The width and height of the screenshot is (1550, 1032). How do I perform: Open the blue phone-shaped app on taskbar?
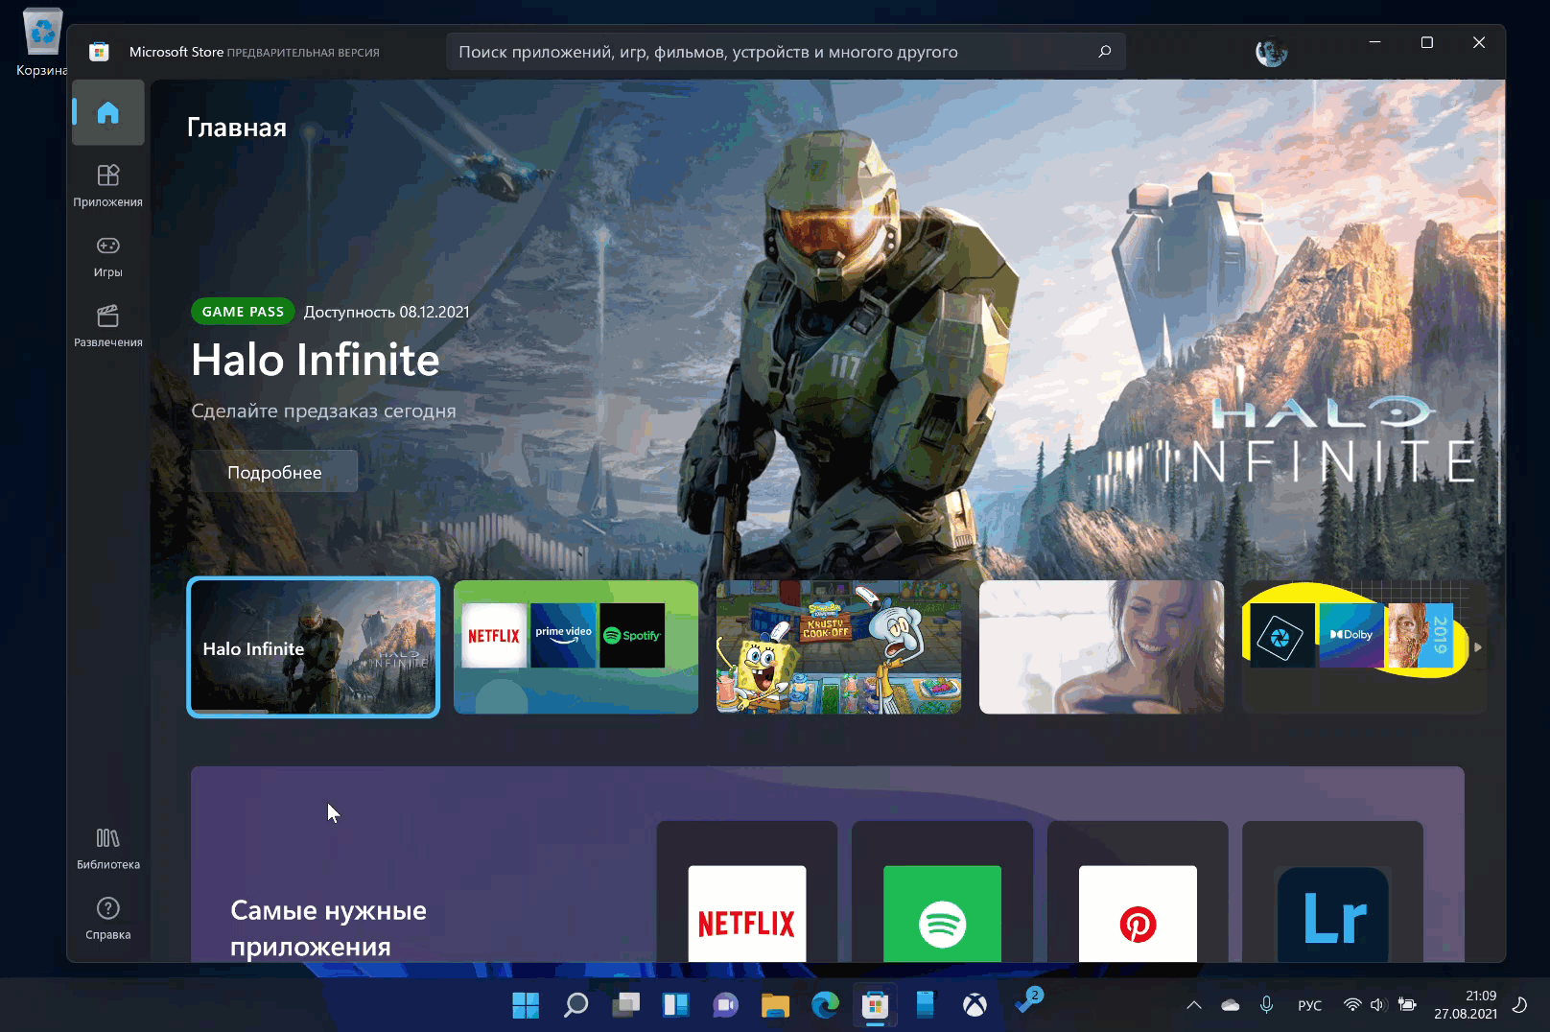click(925, 1005)
